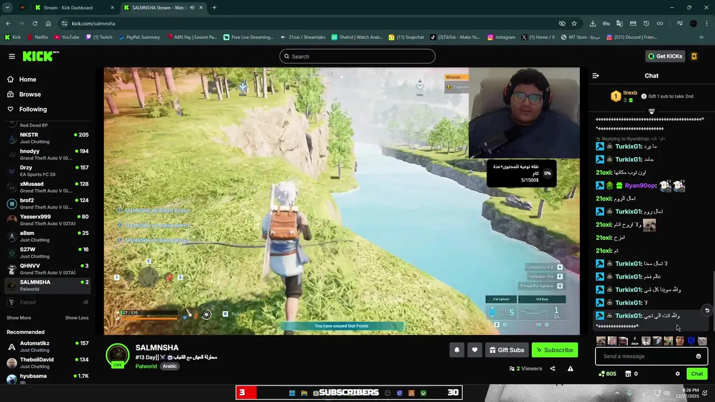Switch to the Stream - Kick Dashboard tab
Viewport: 715px width, 402px height.
pos(74,8)
